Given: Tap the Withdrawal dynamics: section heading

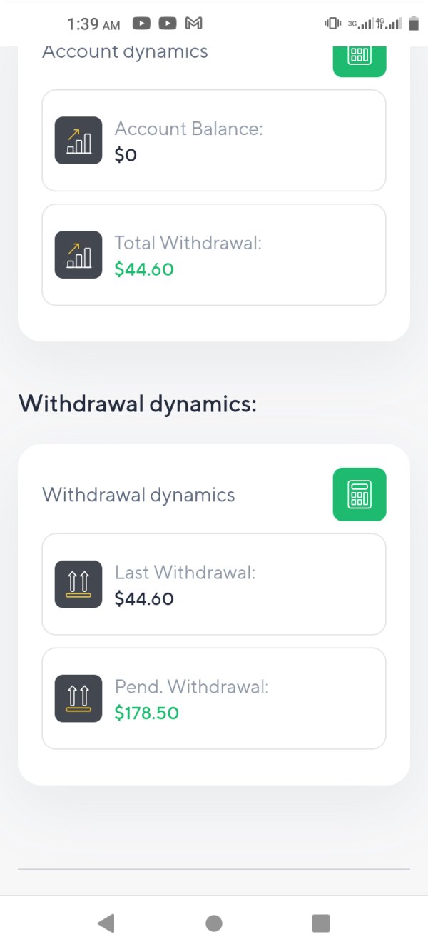Looking at the screenshot, I should 138,404.
